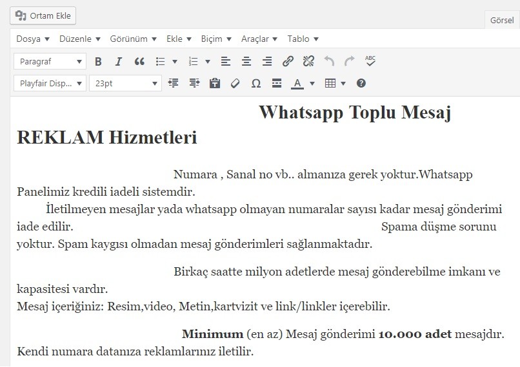Click line 'Kendi numara datanıza reklamlarınız iletilir.'

click(x=135, y=351)
